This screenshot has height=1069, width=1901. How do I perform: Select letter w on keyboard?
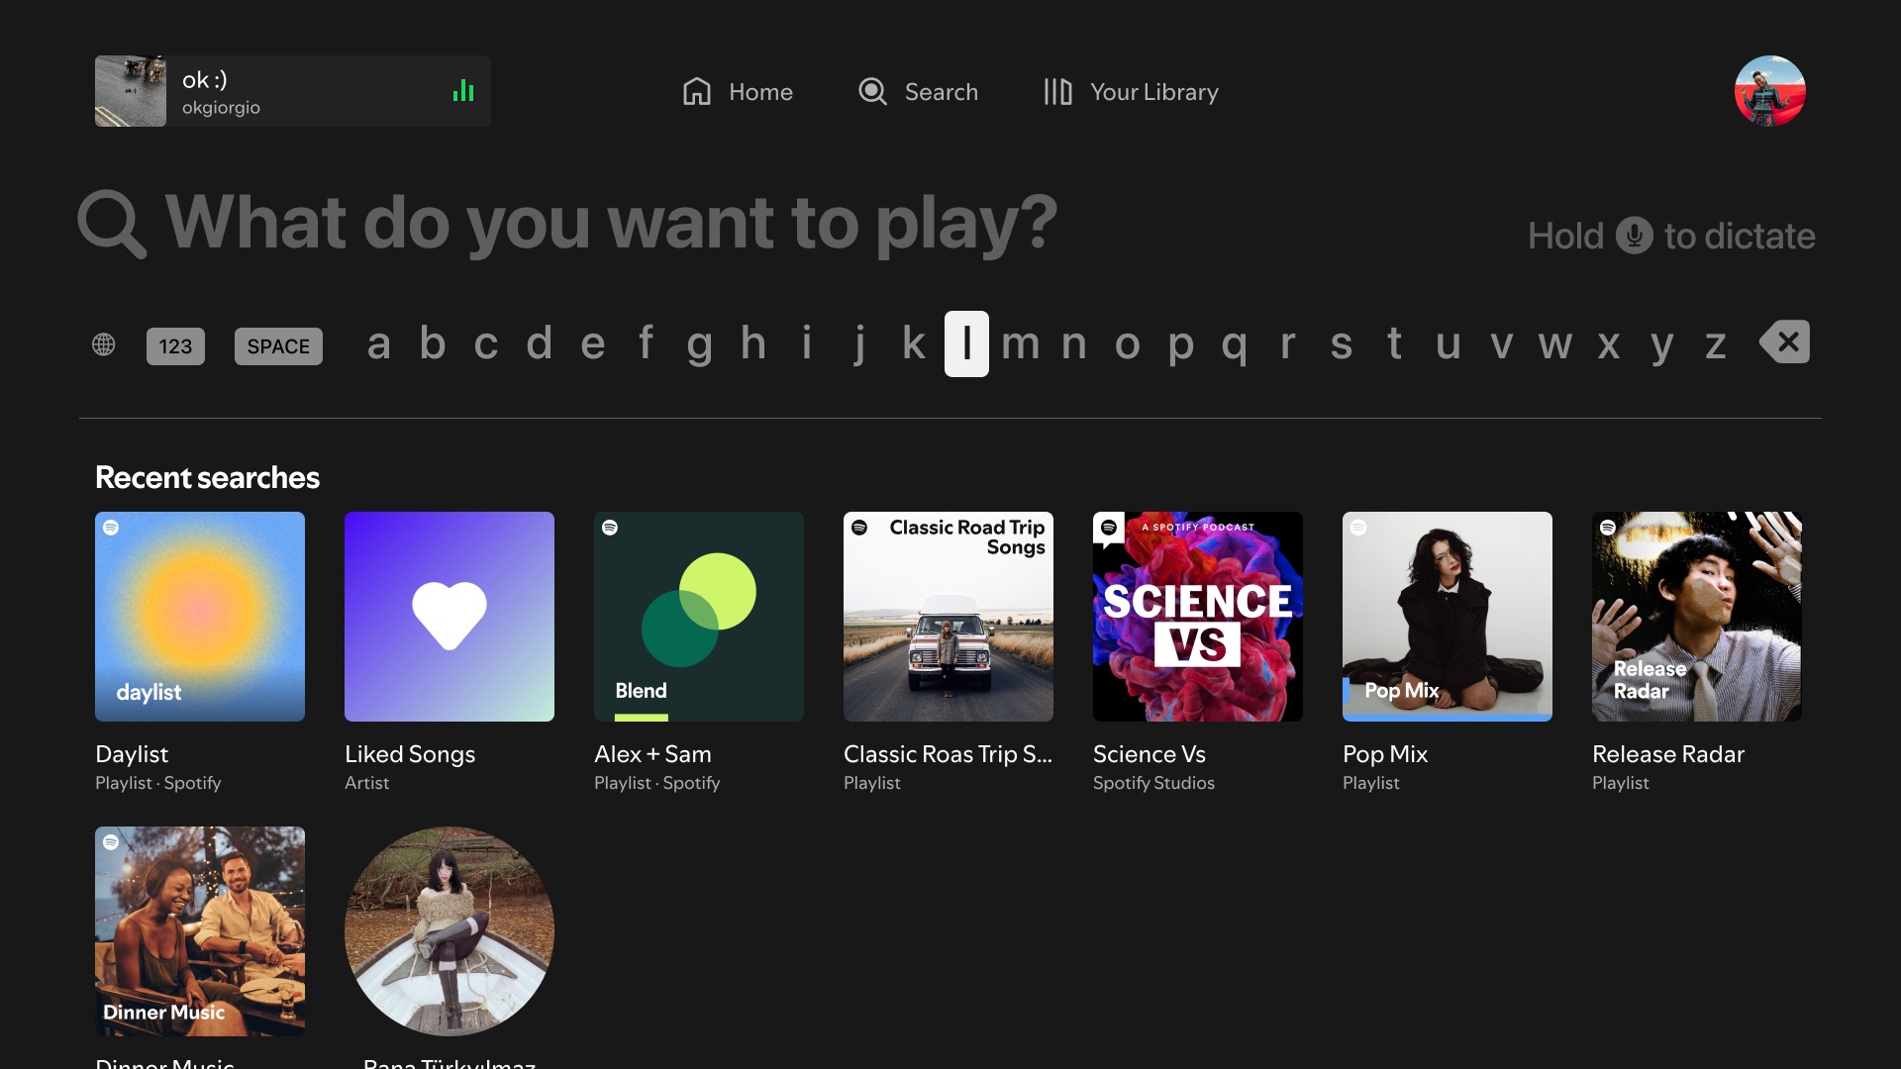tap(1554, 344)
